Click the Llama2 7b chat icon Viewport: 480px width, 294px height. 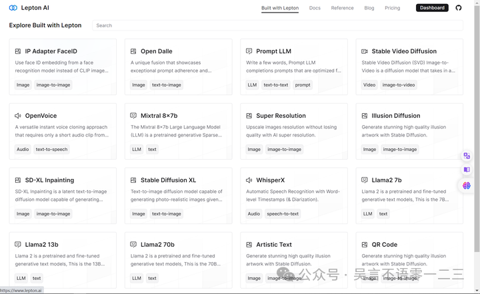point(364,180)
